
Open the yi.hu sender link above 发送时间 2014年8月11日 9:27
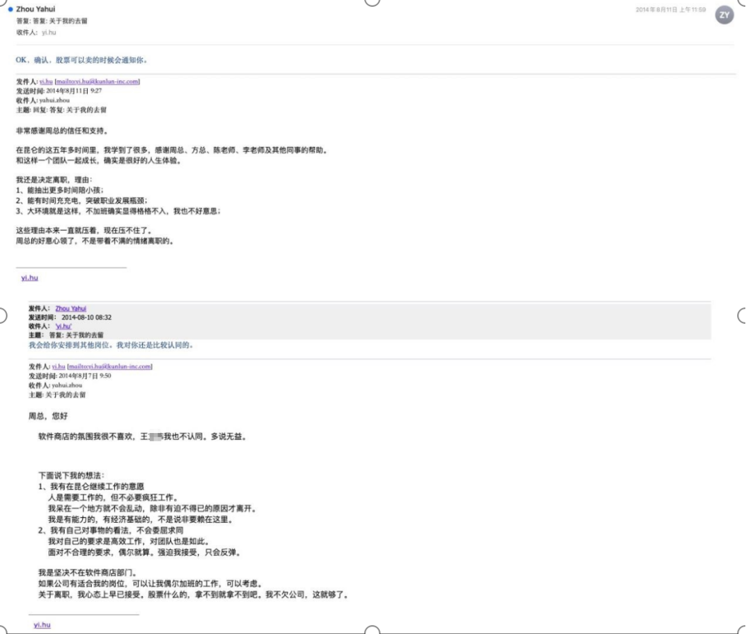click(46, 81)
